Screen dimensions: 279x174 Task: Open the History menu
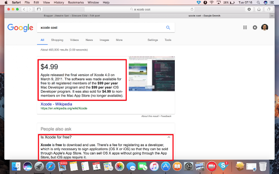tap(59, 3)
